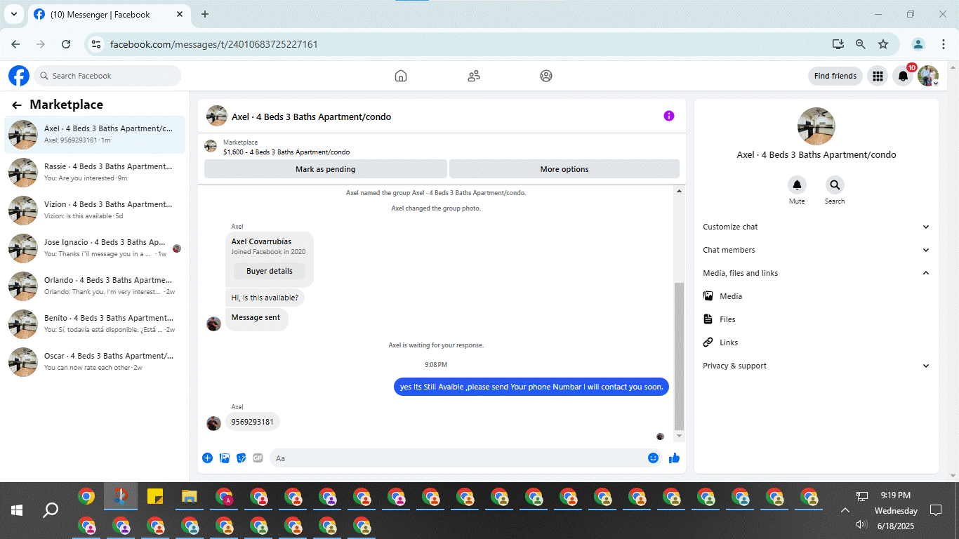This screenshot has height=539, width=959.
Task: Open File Explorer from the taskbar
Action: coord(190,497)
